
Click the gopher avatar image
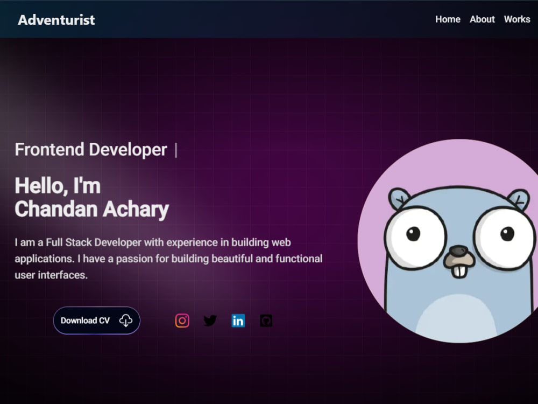pyautogui.click(x=448, y=241)
